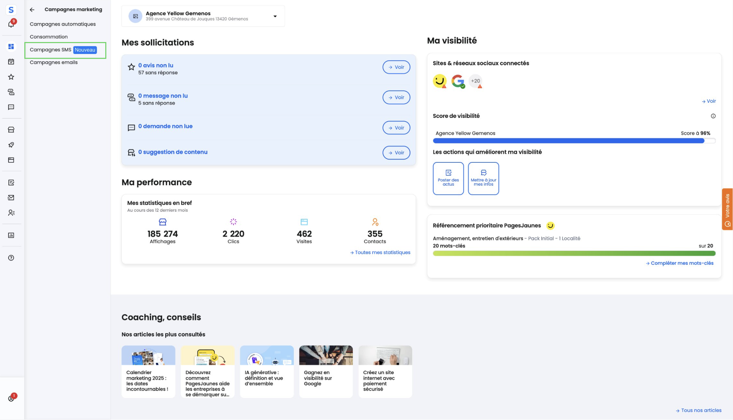Open the dashboard grid icon in sidebar

11,47
